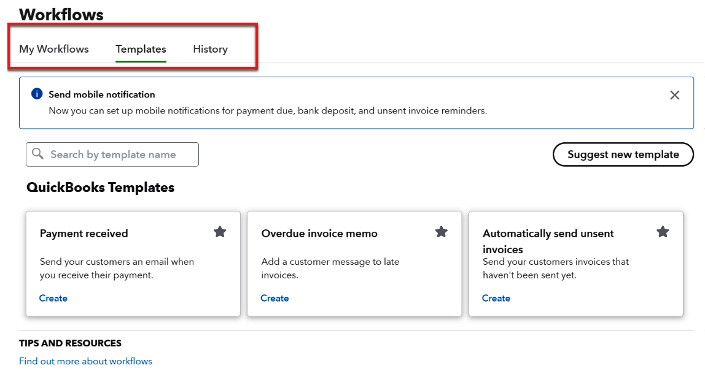The height and width of the screenshot is (374, 705).
Task: Star the Overdue invoice memo template
Action: 442,232
